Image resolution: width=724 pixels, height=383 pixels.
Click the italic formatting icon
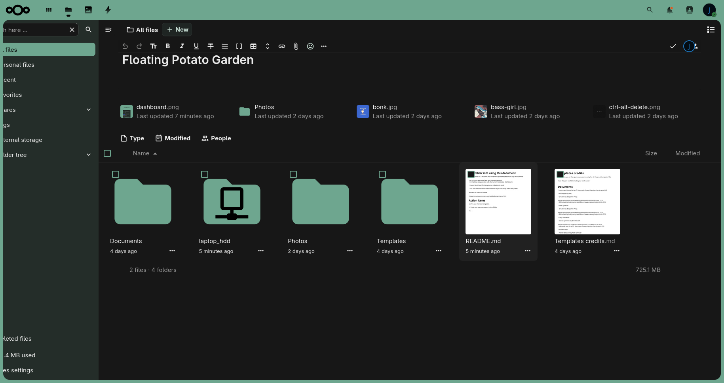(182, 46)
